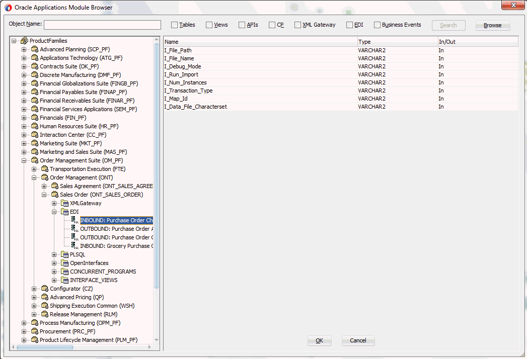Check the EDI filter box
This screenshot has width=527, height=359.
click(x=349, y=25)
